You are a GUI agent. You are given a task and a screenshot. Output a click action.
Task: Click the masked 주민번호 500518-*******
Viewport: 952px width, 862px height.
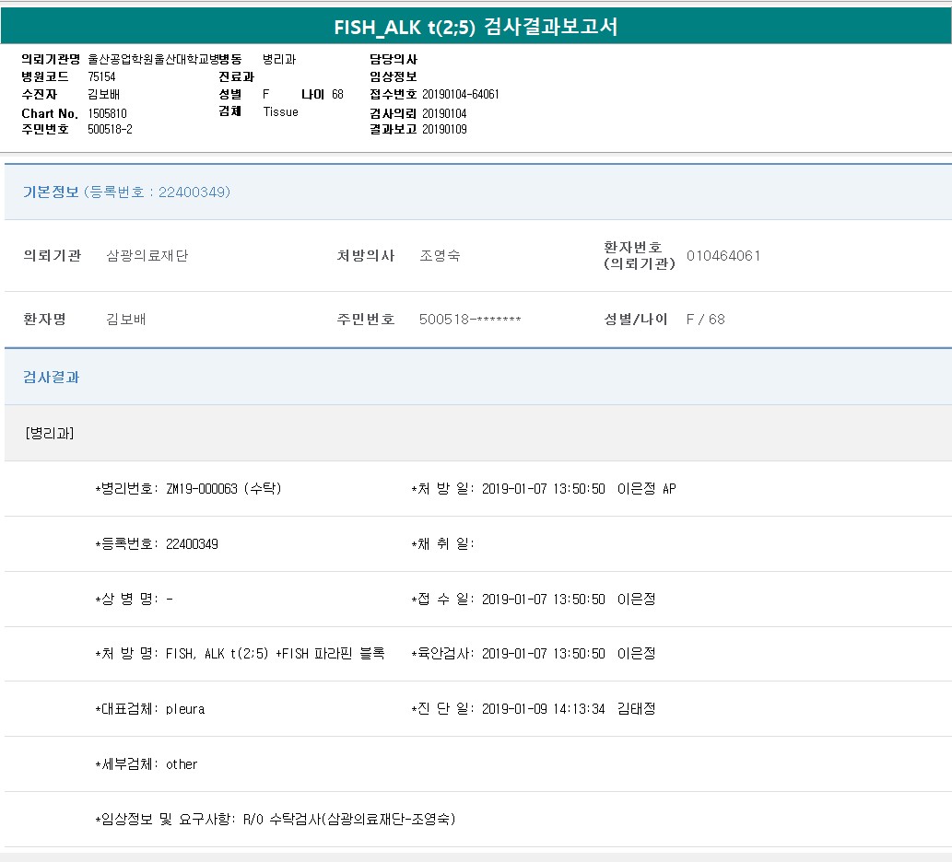(x=470, y=320)
